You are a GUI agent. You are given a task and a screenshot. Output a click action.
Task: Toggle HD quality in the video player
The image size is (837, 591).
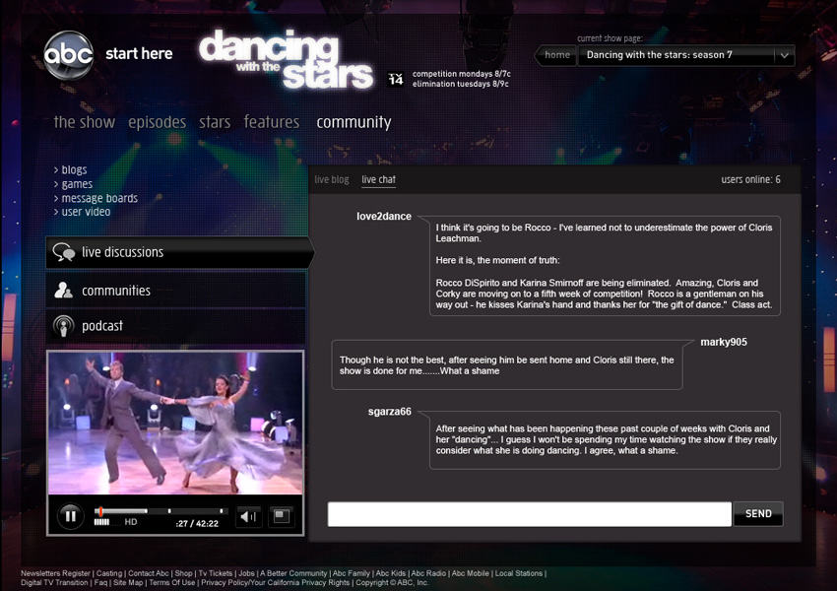point(131,522)
